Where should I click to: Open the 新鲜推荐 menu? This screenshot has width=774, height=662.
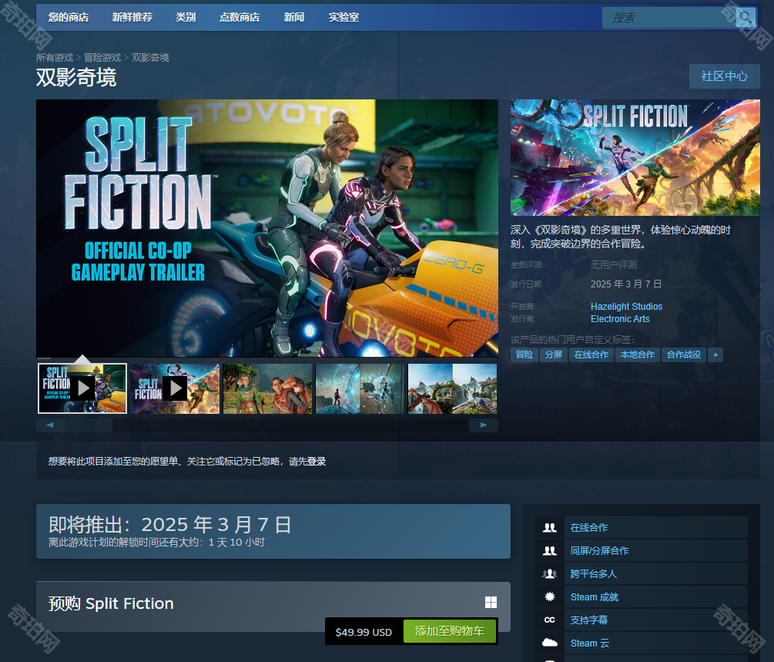click(132, 17)
